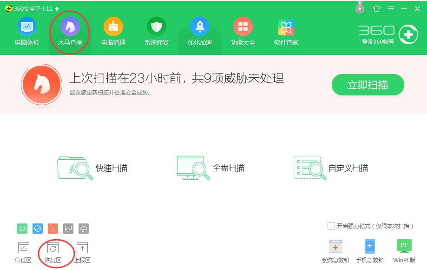
Task: Open the 恢复区 restore zone
Action: click(x=53, y=253)
